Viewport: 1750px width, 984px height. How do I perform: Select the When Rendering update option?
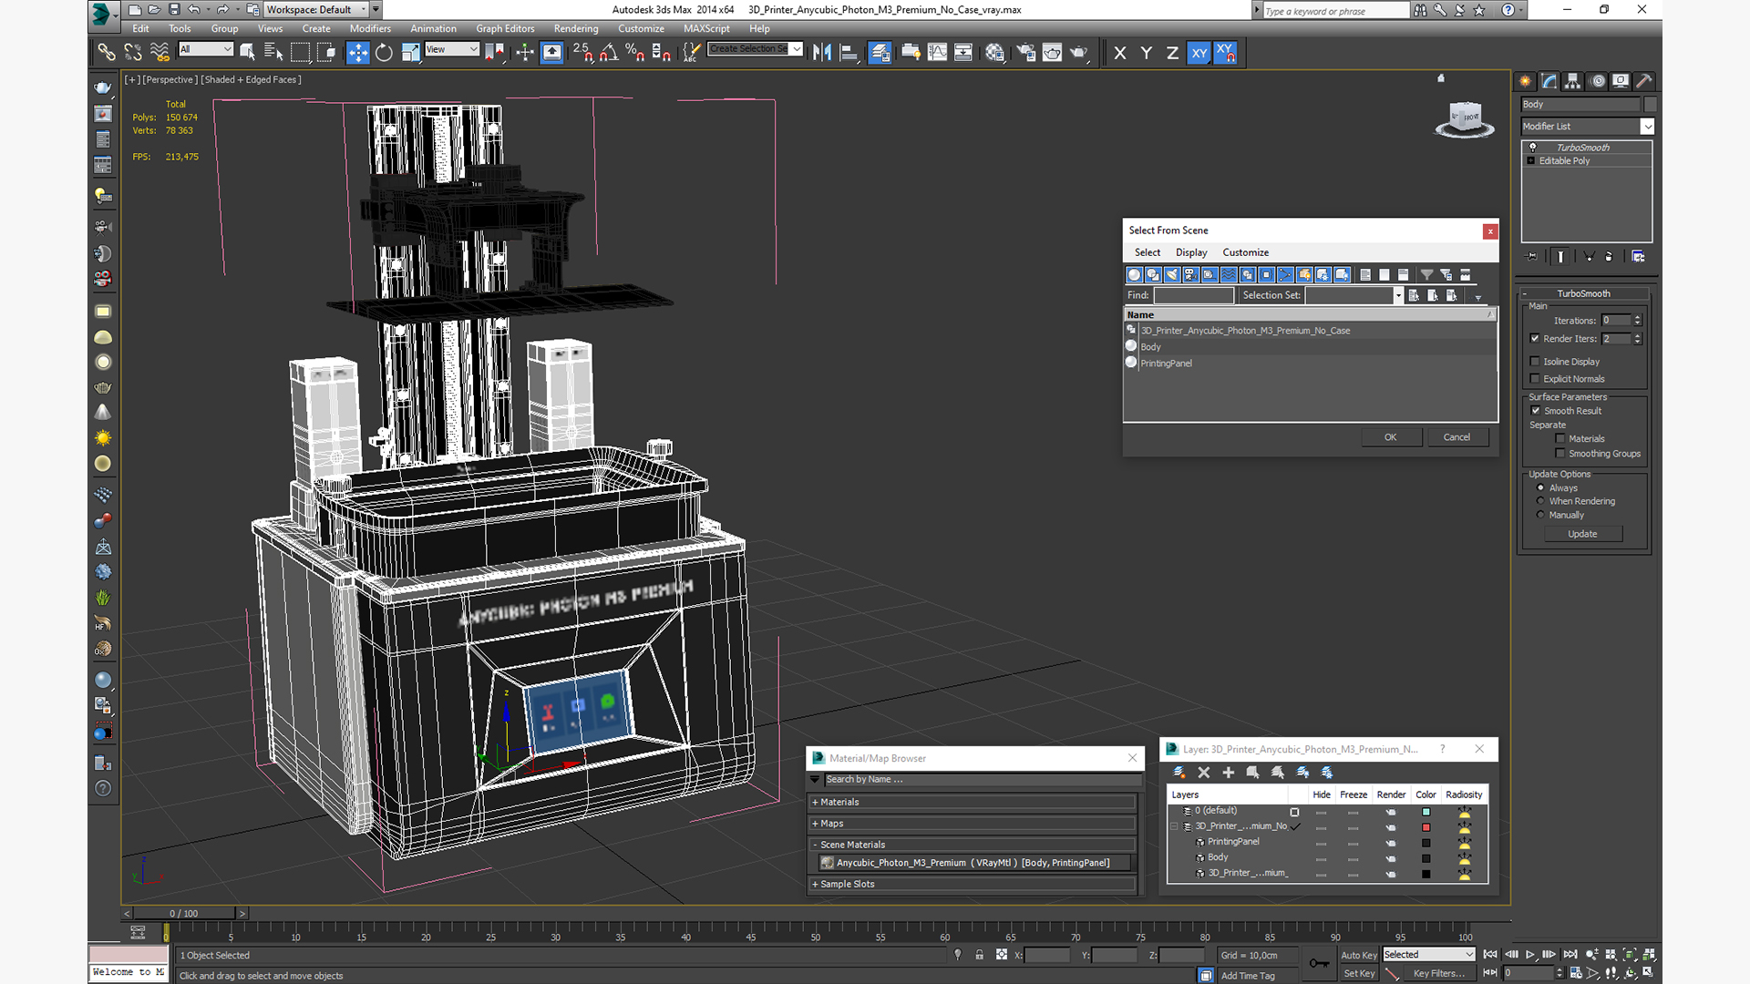1541,501
